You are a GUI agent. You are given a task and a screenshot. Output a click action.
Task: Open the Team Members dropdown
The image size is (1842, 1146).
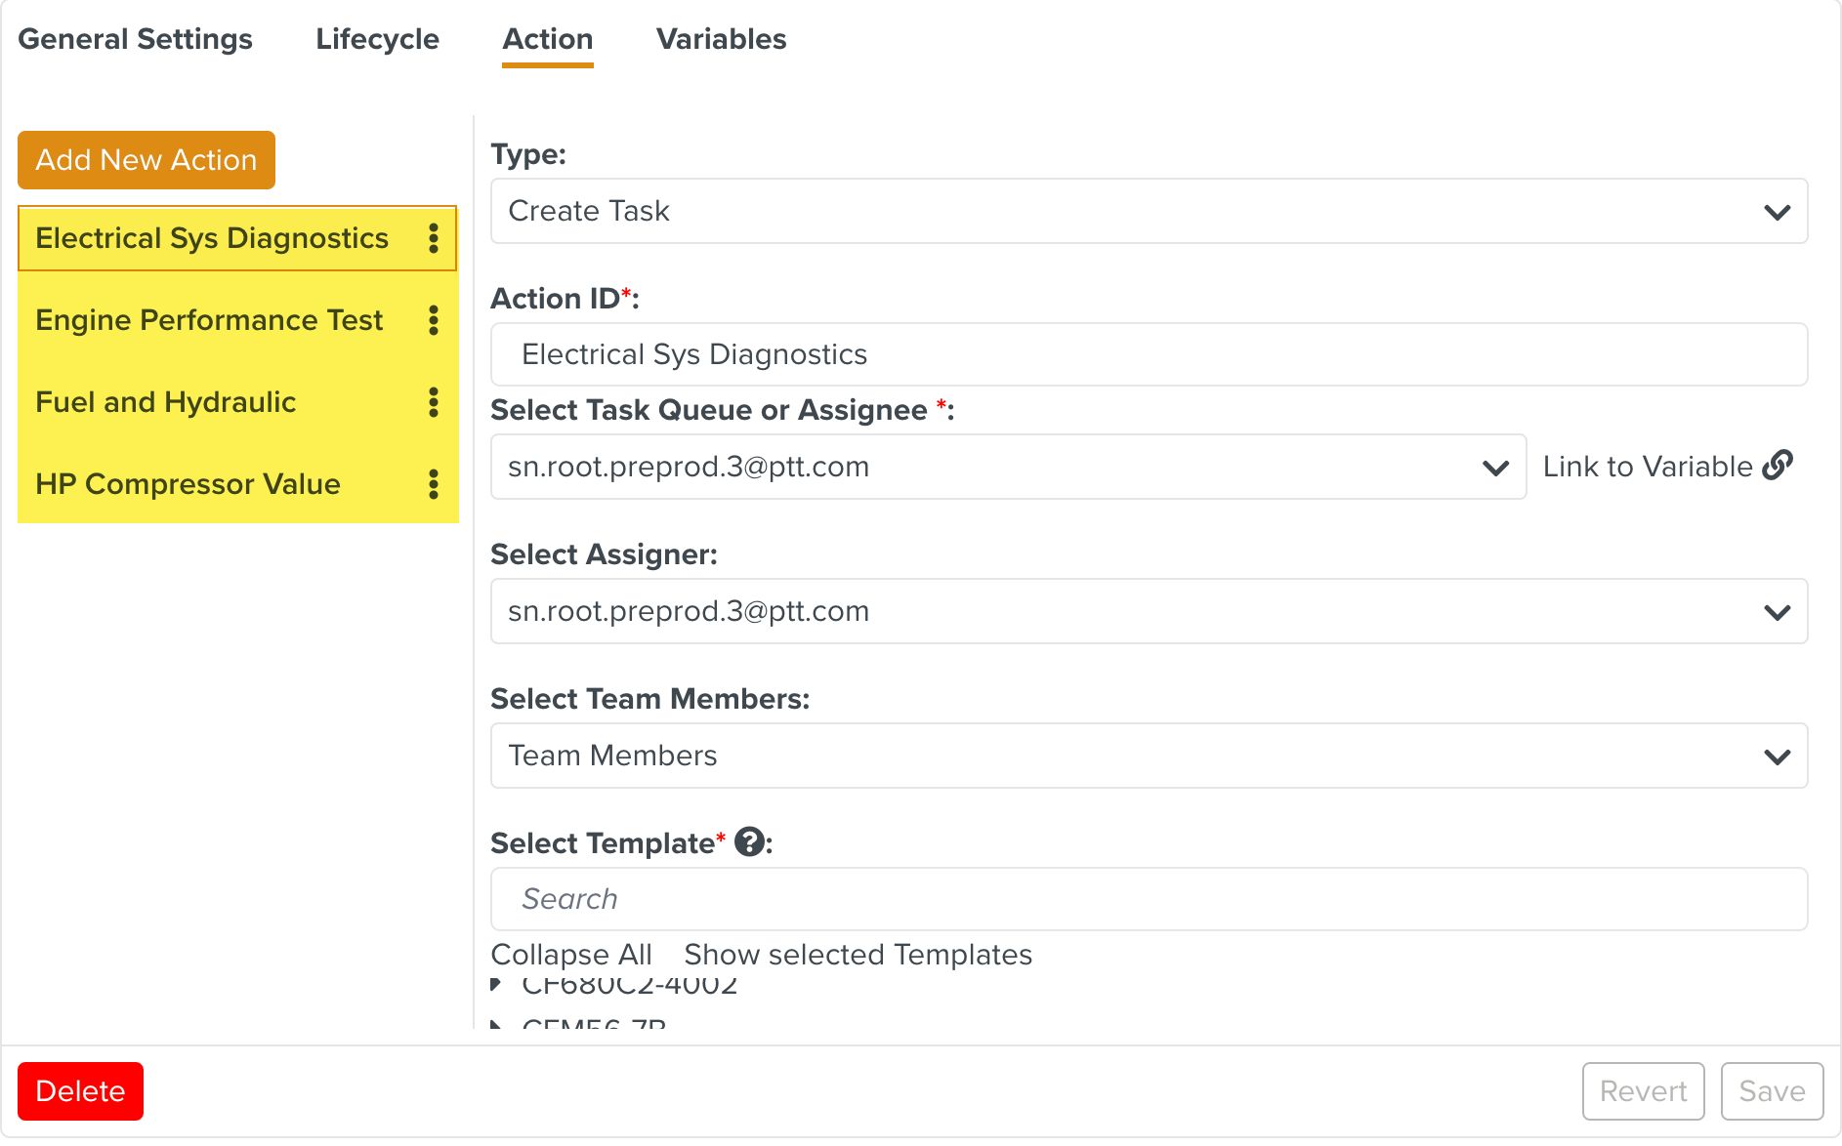1149,756
